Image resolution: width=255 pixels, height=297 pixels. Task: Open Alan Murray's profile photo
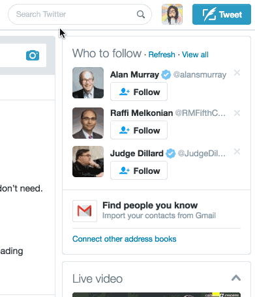point(88,83)
